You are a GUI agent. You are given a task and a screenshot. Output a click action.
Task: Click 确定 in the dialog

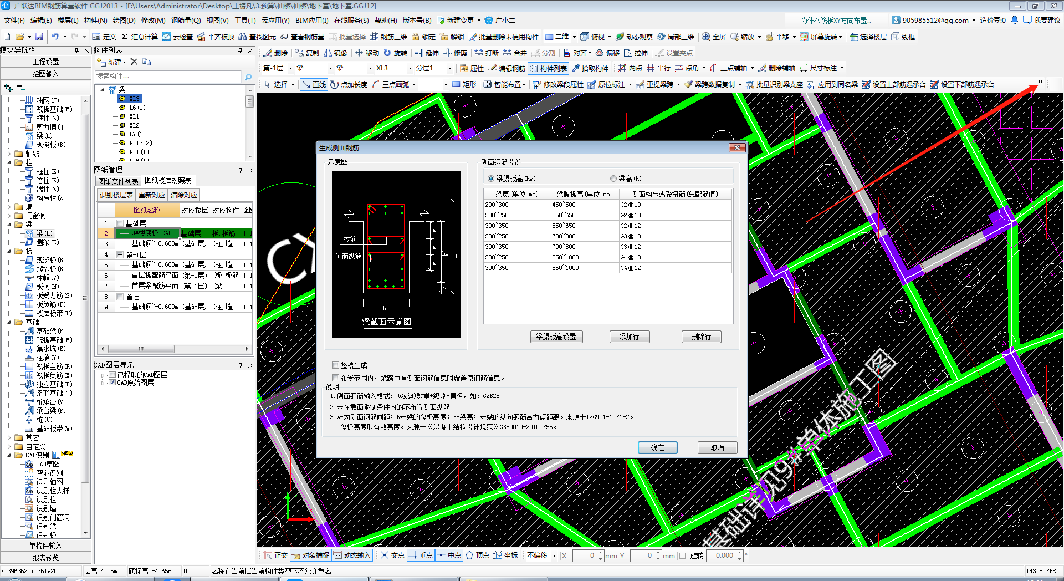[x=657, y=448]
